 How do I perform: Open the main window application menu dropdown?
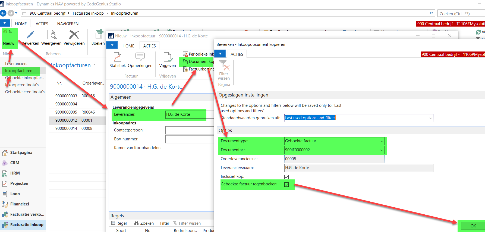click(5, 23)
